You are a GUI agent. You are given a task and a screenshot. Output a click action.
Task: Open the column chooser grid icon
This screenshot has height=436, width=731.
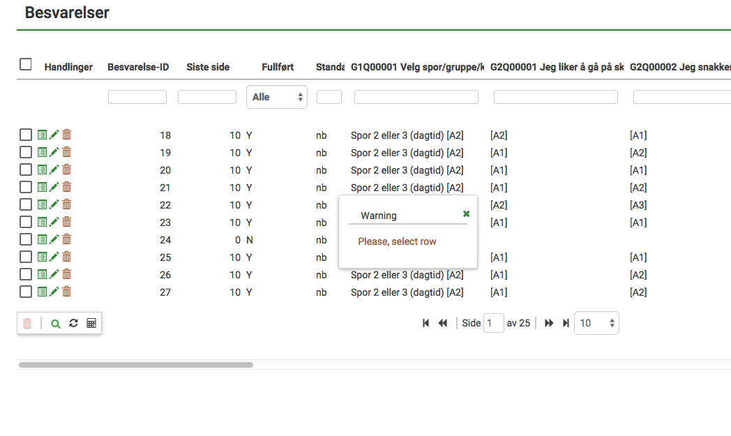point(91,324)
